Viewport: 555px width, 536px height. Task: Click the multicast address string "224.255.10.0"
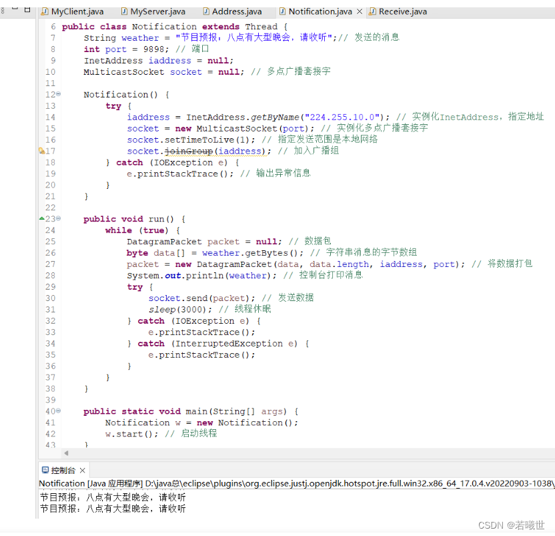[x=342, y=117]
